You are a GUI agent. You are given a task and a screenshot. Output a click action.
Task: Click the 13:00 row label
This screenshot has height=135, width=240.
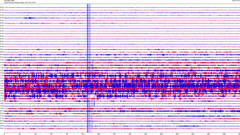coord(2,75)
